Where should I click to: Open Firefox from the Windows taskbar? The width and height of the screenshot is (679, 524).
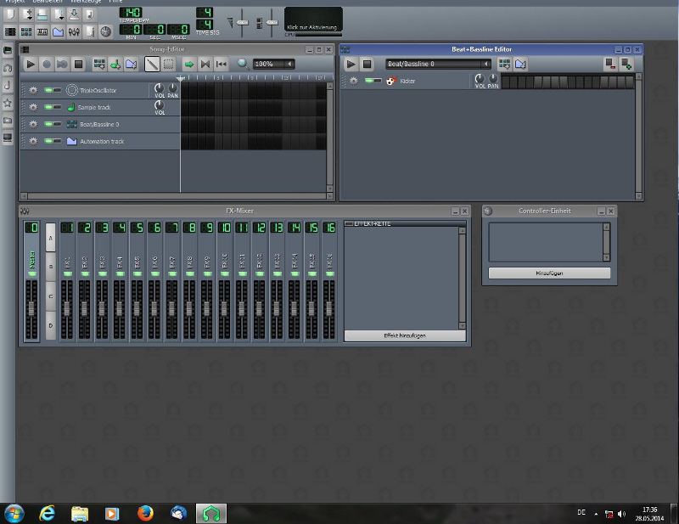pos(143,513)
